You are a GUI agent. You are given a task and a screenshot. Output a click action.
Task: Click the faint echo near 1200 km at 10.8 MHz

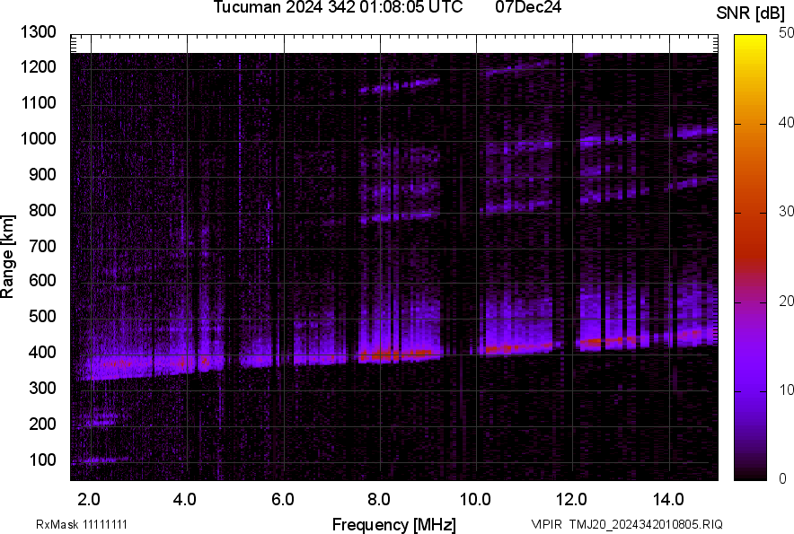(x=519, y=68)
